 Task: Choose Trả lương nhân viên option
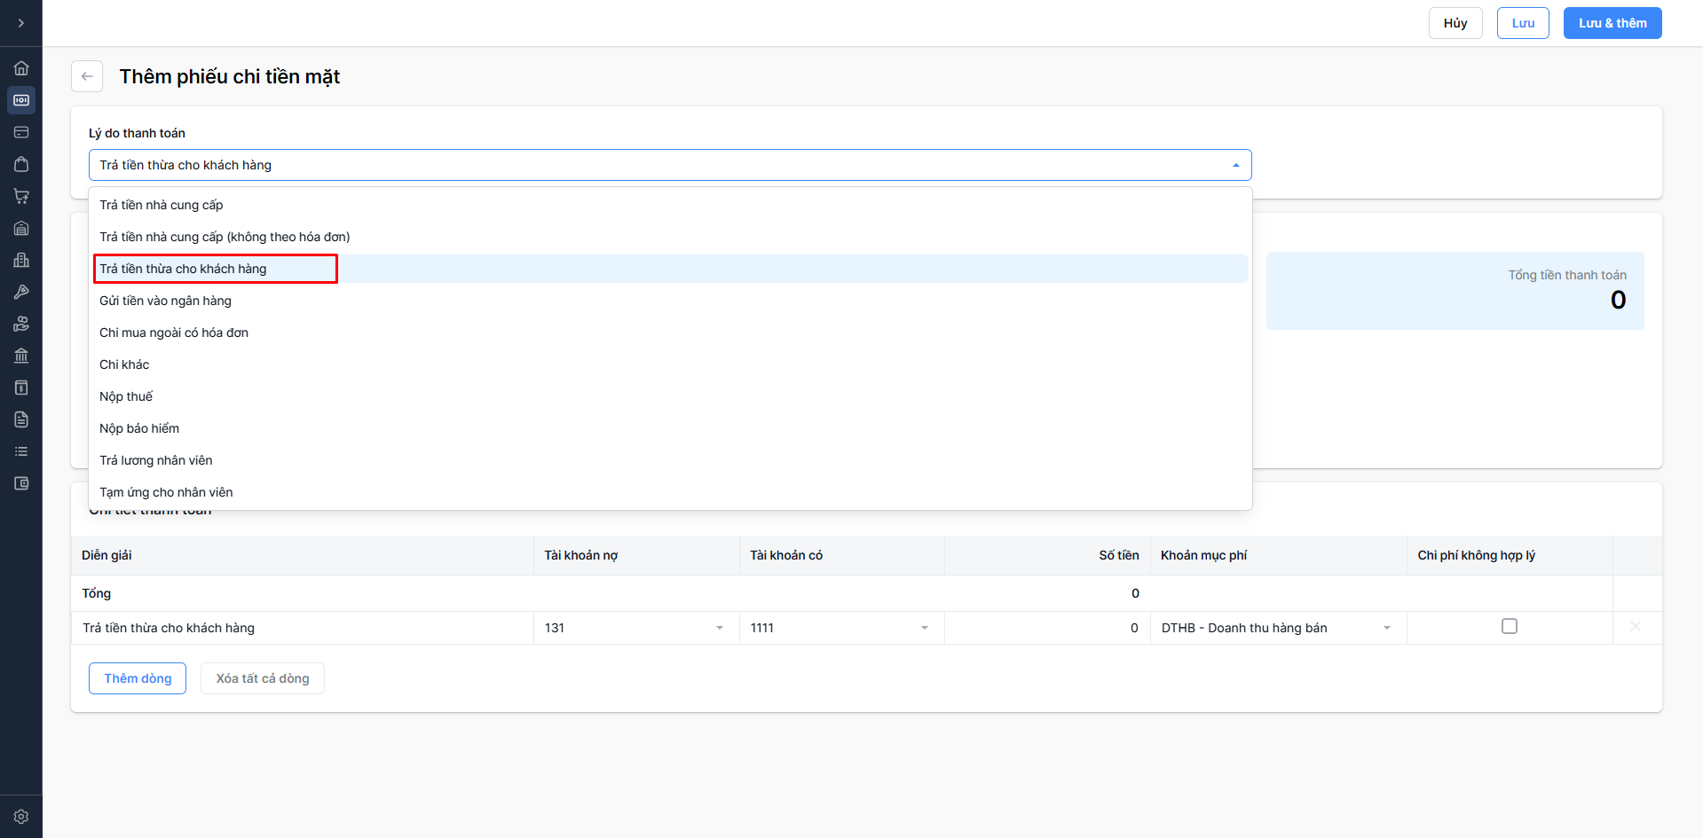pyautogui.click(x=156, y=460)
